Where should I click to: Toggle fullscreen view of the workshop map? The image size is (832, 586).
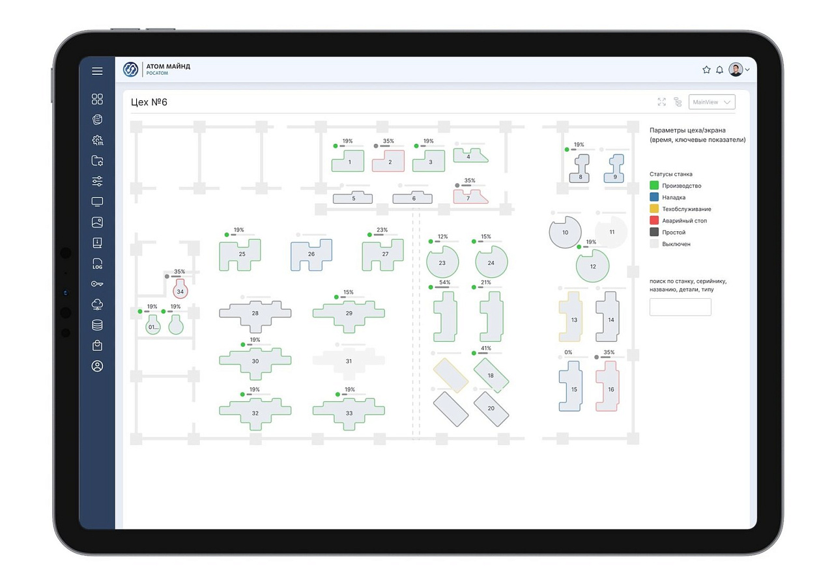(x=662, y=102)
